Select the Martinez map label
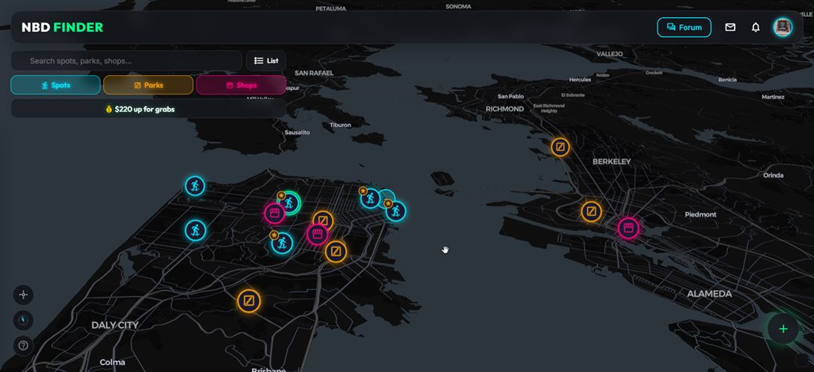Screen dimensions: 814x372 (x=773, y=97)
